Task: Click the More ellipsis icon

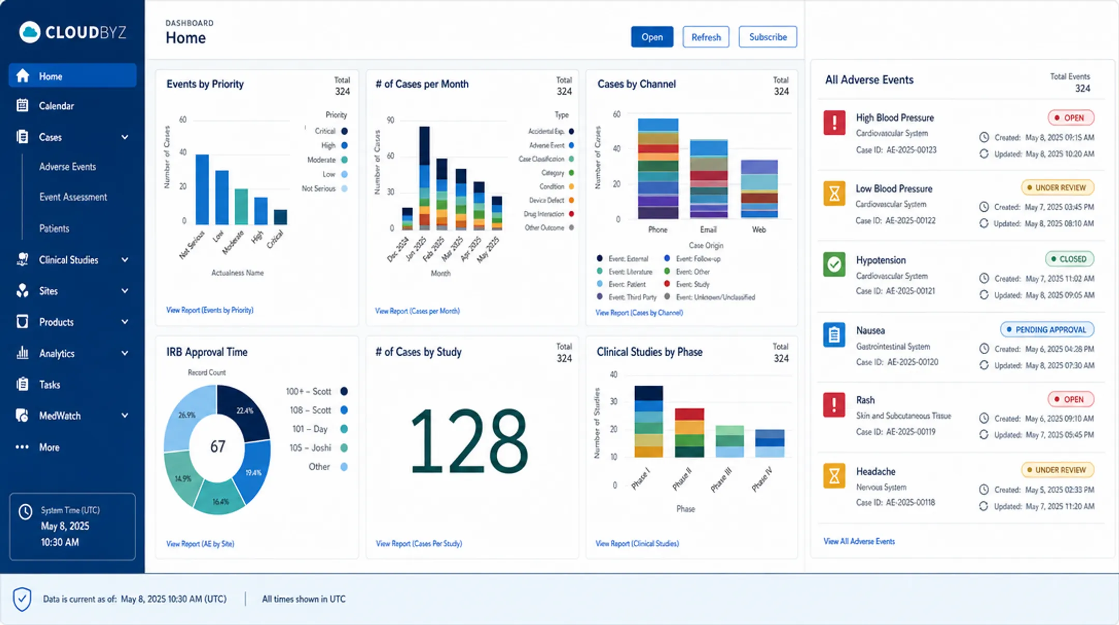Action: tap(22, 447)
